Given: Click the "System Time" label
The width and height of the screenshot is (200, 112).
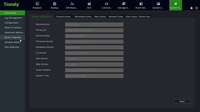Looking at the screenshot, I should 42,76.
